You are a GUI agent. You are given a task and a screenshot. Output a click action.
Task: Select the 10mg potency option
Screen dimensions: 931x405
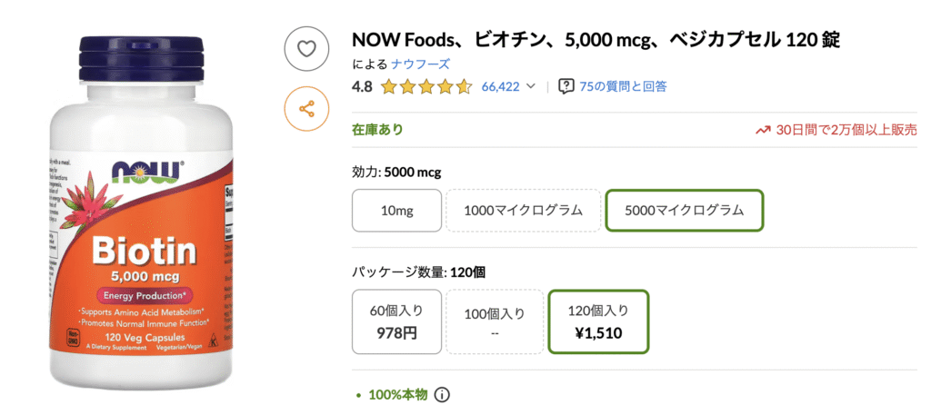point(396,211)
